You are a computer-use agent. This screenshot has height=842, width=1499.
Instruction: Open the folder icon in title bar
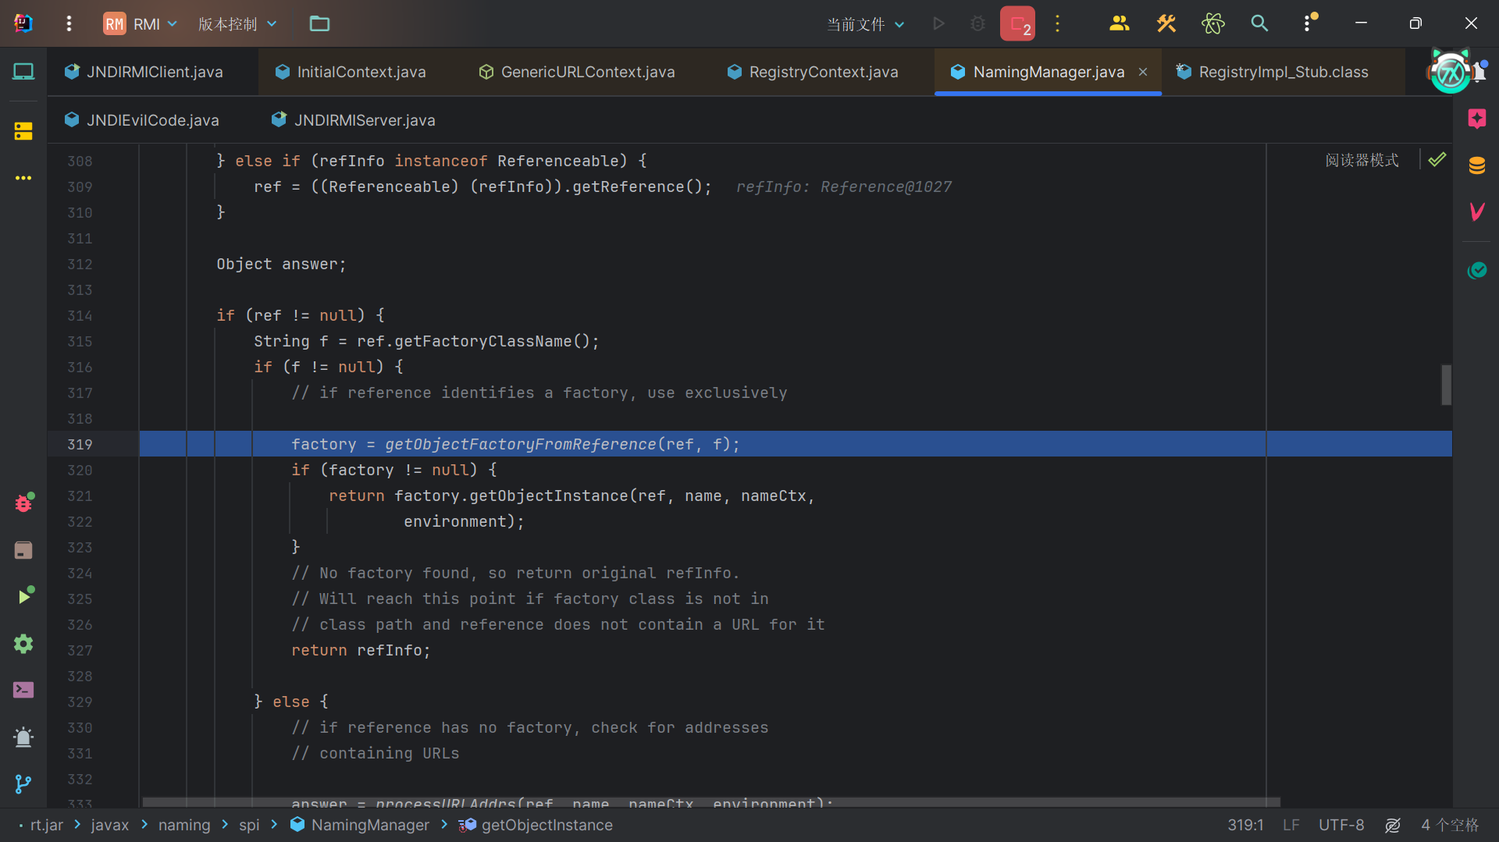click(319, 23)
